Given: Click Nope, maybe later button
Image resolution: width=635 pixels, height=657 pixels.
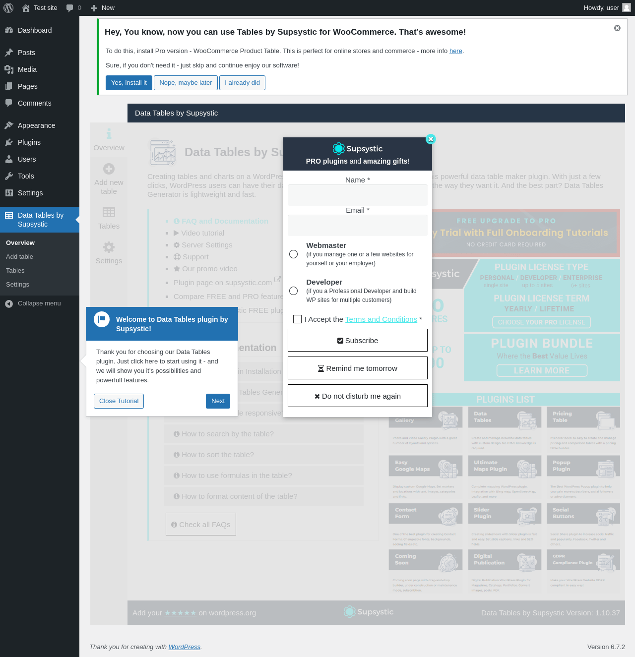Looking at the screenshot, I should (186, 83).
